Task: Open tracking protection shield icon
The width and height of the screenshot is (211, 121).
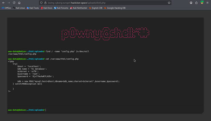Action: (x=41, y=3)
